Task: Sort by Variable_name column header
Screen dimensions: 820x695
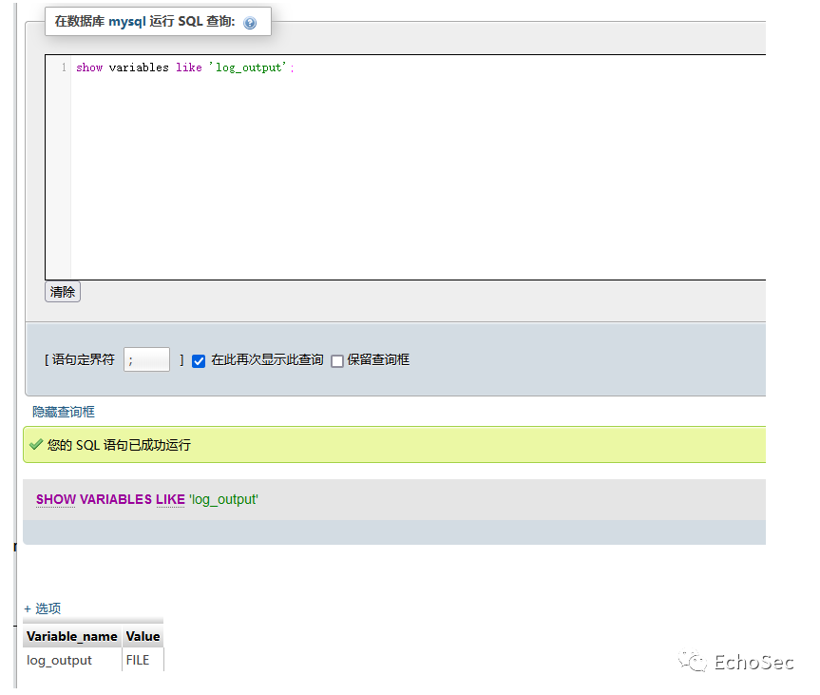Action: [72, 636]
